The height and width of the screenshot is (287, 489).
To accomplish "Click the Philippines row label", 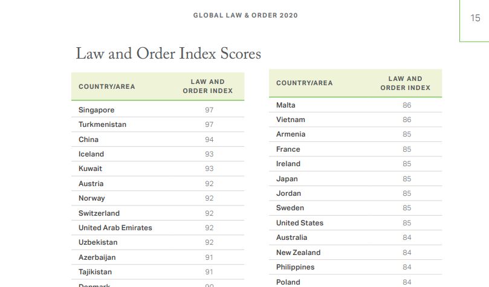I will click(x=296, y=267).
